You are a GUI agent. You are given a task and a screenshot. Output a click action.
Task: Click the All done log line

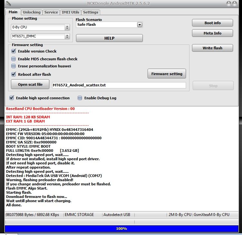click(14, 205)
